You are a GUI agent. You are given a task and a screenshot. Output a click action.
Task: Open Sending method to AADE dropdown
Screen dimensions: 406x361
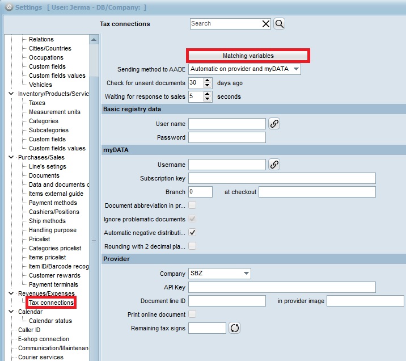pos(244,69)
